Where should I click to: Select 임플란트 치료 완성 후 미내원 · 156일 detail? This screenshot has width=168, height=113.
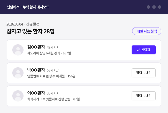tap(51, 76)
